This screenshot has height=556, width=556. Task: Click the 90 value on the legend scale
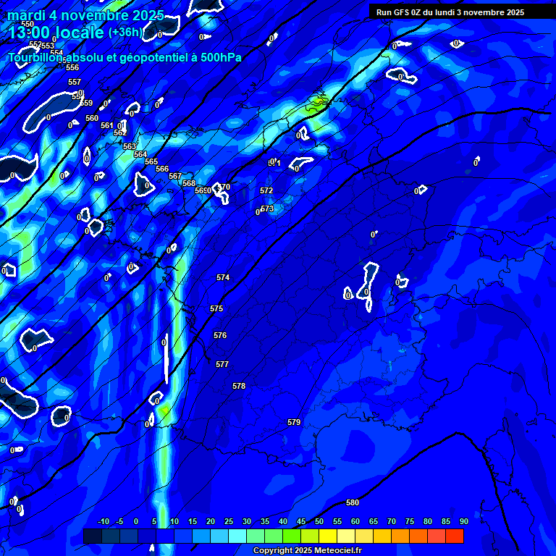463,521
